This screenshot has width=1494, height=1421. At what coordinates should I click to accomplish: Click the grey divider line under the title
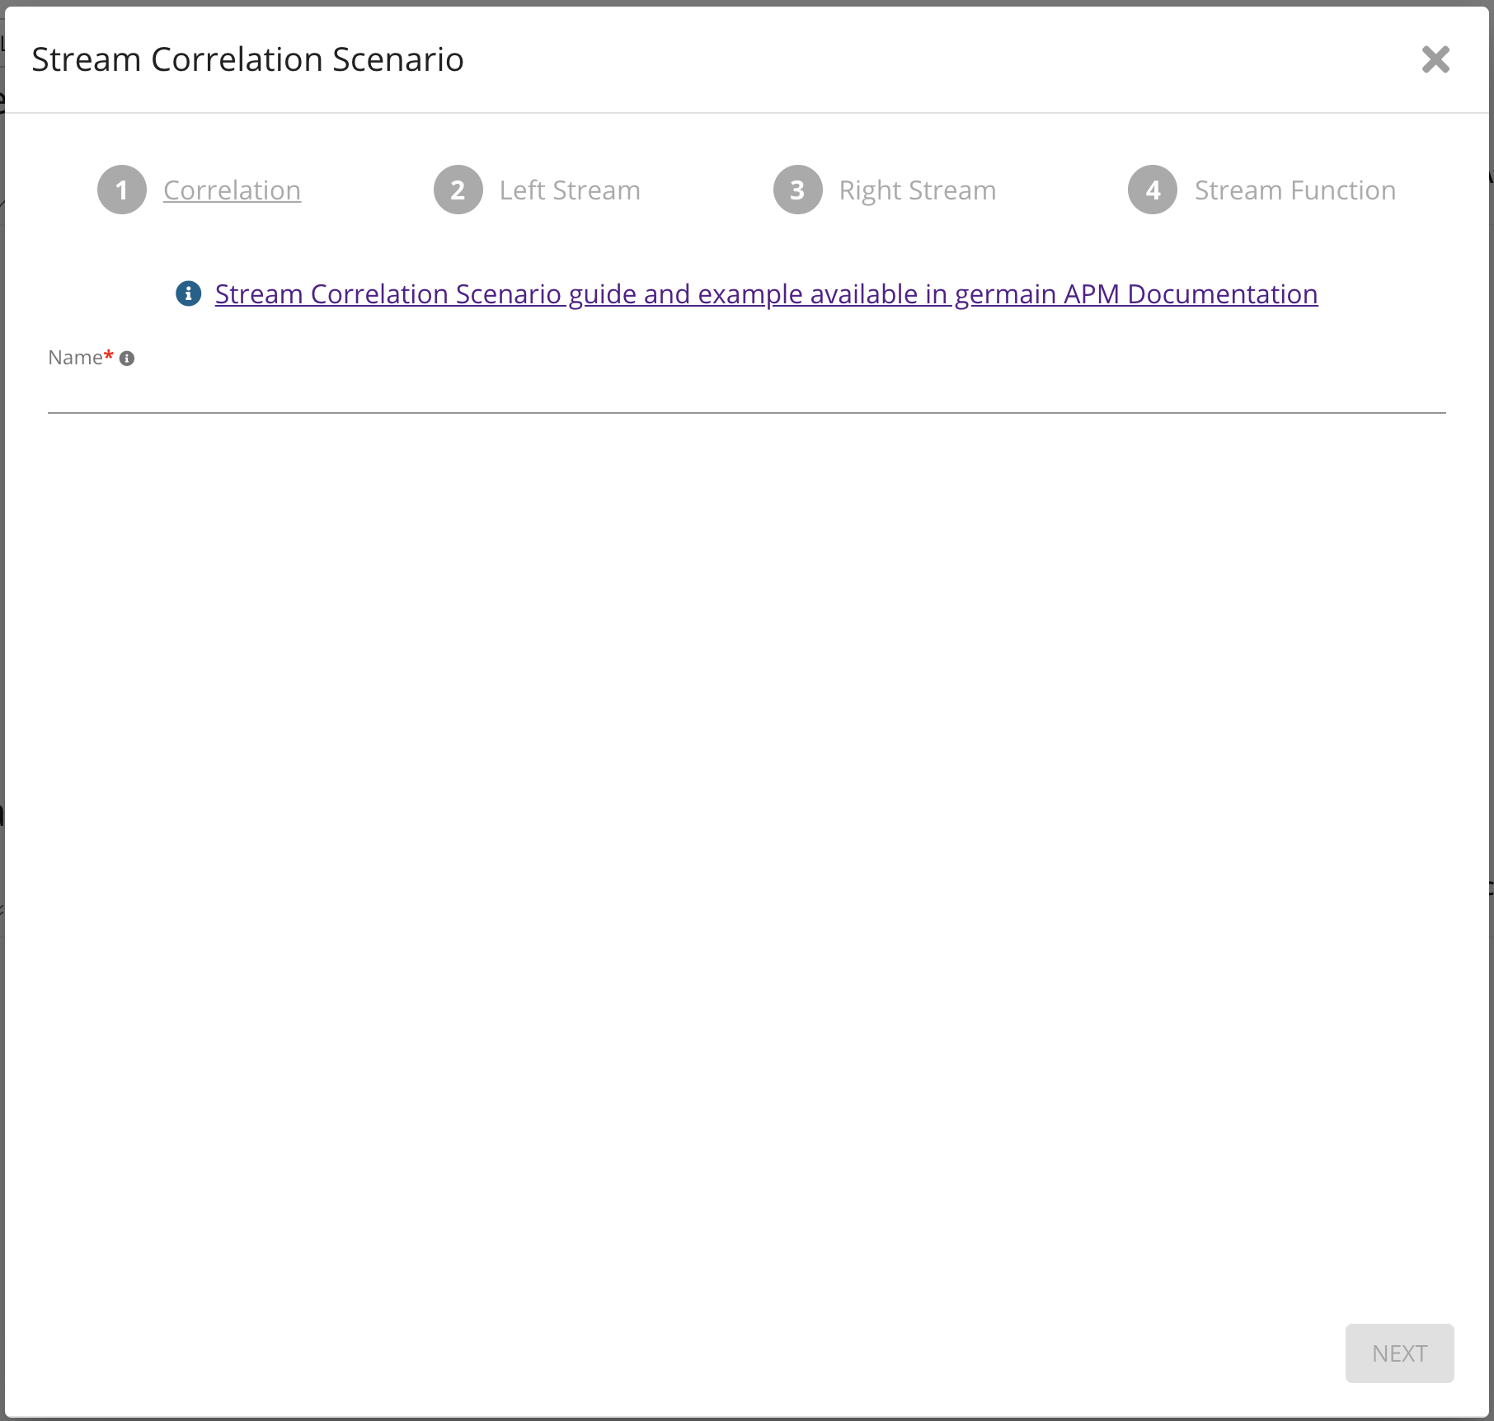tap(746, 113)
